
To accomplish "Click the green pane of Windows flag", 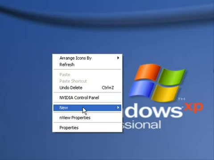I will click(173, 76).
